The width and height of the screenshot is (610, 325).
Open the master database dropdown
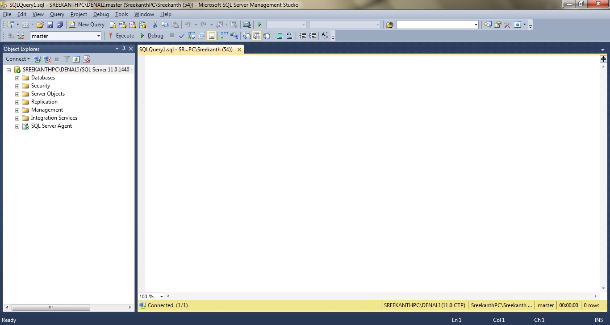click(98, 36)
